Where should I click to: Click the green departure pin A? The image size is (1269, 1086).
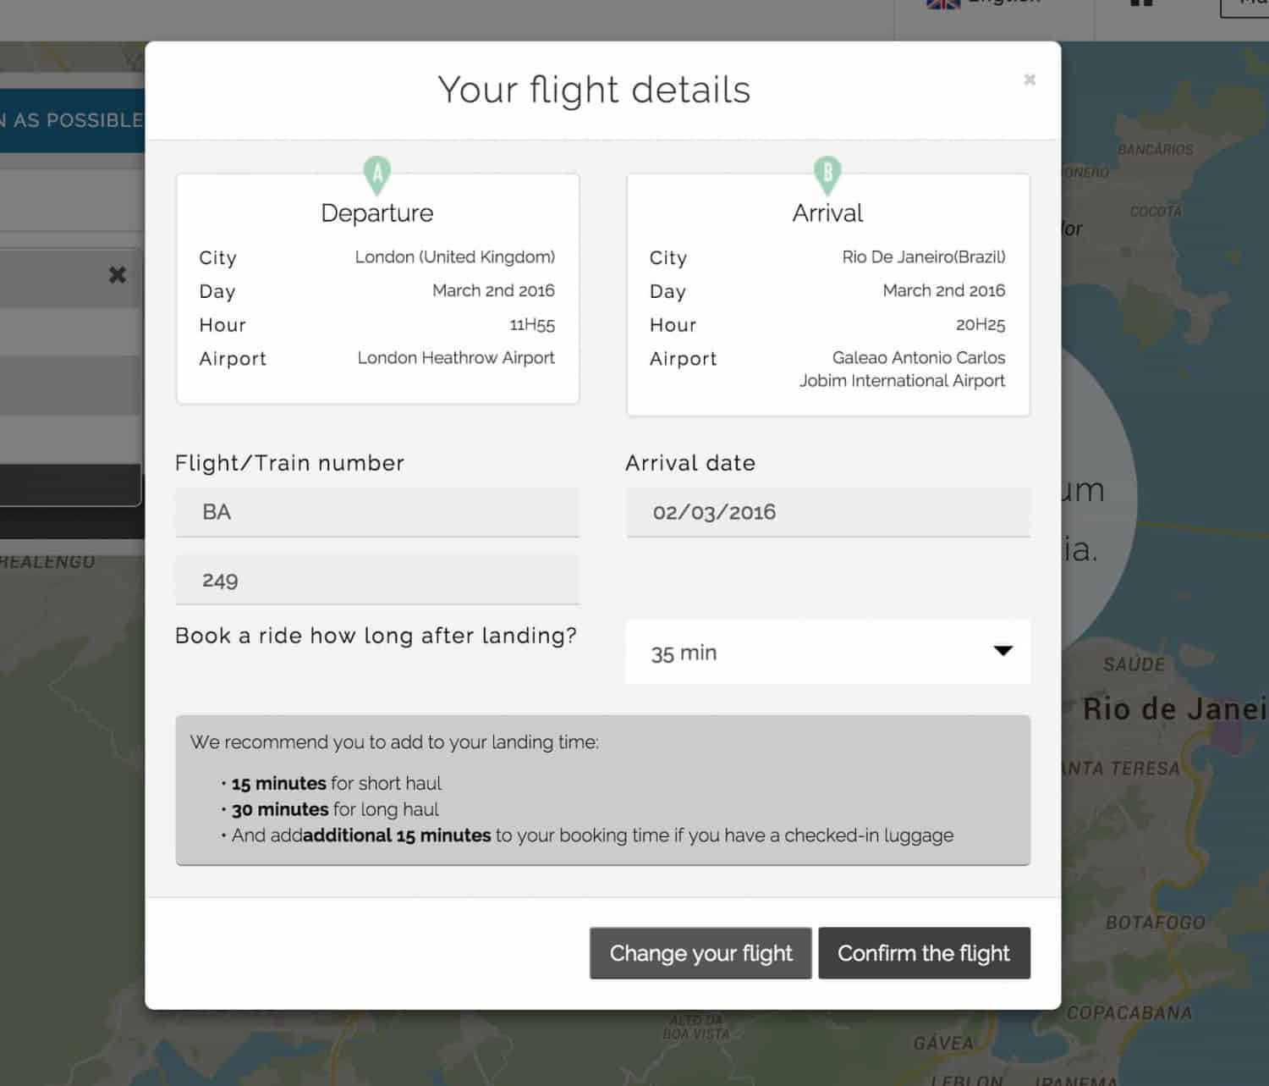tap(377, 175)
